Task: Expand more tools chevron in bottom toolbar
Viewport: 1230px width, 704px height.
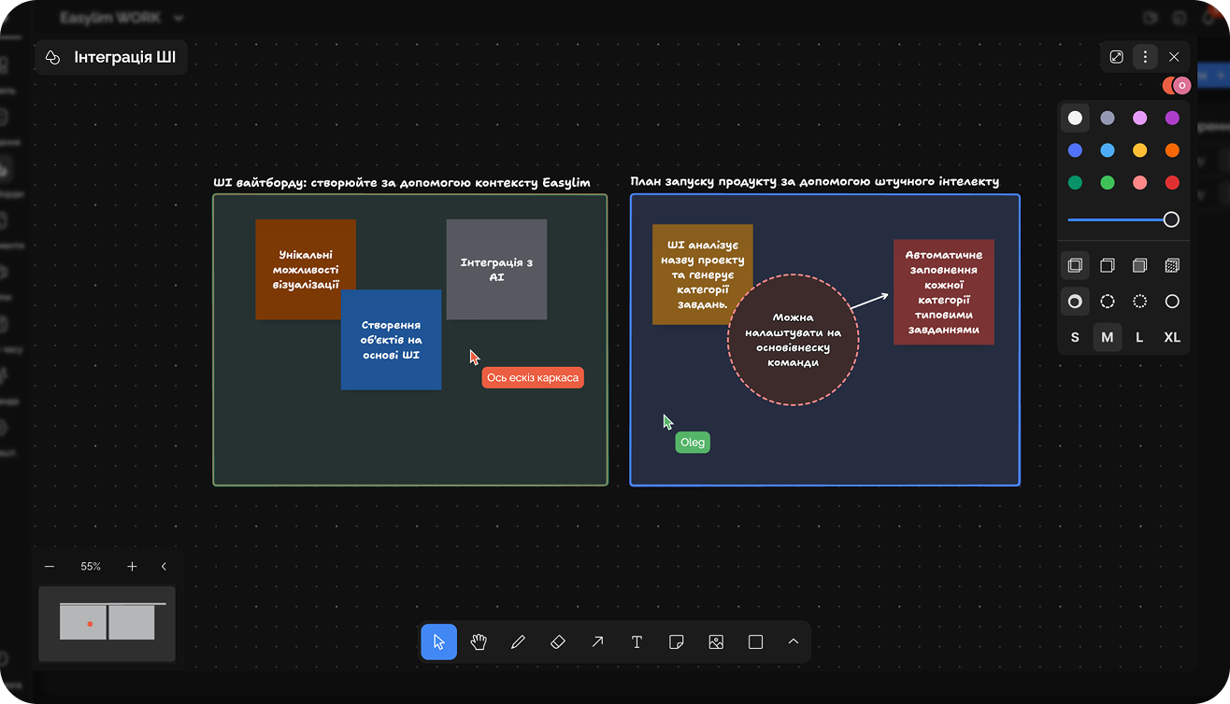Action: pyautogui.click(x=794, y=642)
